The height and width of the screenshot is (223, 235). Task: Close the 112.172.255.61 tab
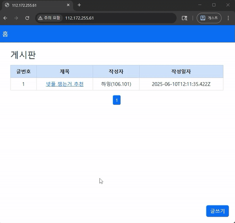coord(68,5)
